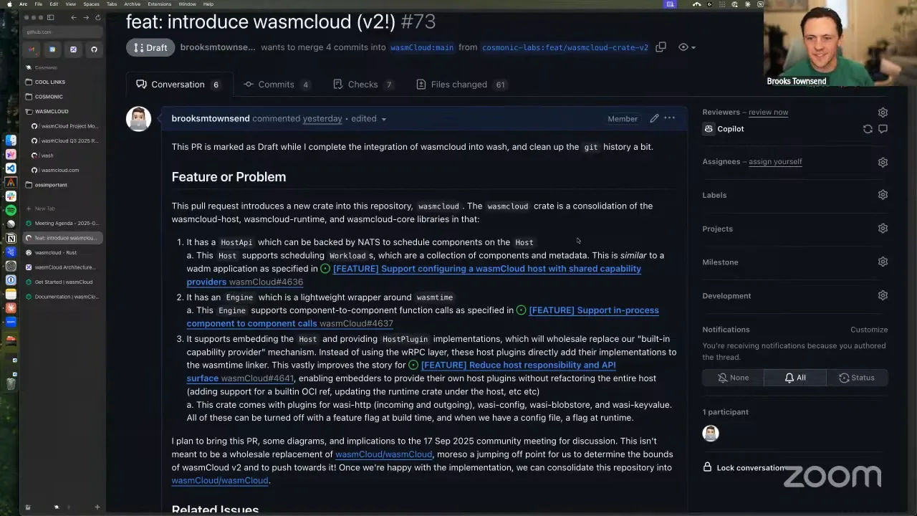Viewport: 917px width, 516px height.
Task: Open the Zoom app in dock
Action: point(11,322)
